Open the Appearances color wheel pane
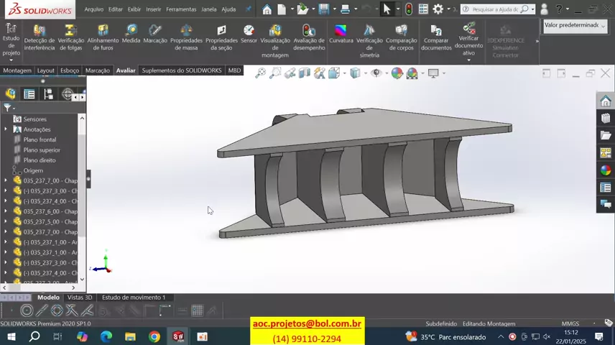615x345 pixels. 606,170
